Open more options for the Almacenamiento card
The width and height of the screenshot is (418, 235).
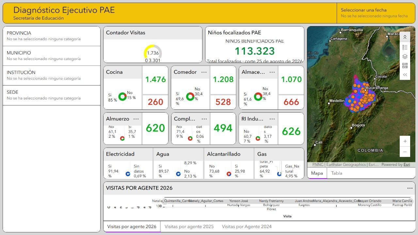click(x=272, y=72)
